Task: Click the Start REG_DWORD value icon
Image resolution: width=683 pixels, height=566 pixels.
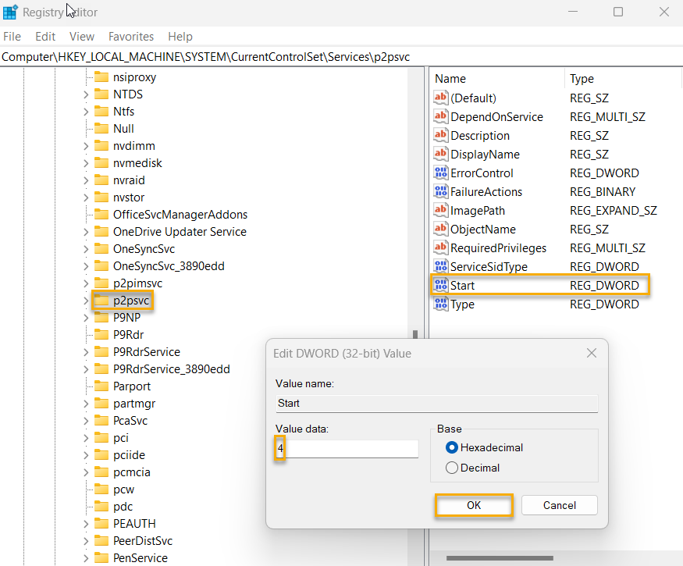Action: coord(442,285)
